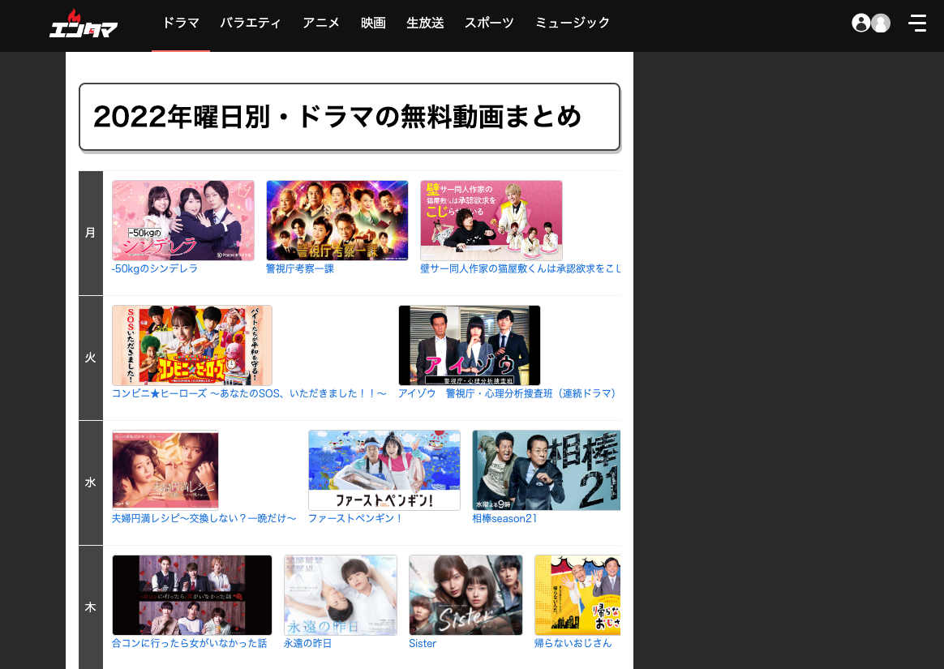Click the -50kgのシンデレラ thumbnail
944x669 pixels.
pos(183,221)
